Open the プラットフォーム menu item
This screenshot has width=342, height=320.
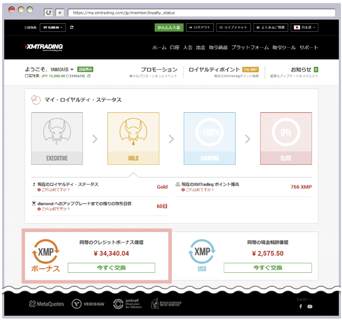tap(250, 47)
